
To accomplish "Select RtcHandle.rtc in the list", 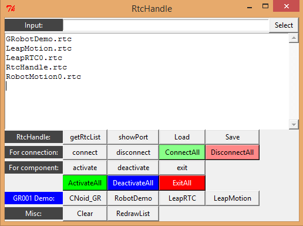I will click(x=36, y=67).
